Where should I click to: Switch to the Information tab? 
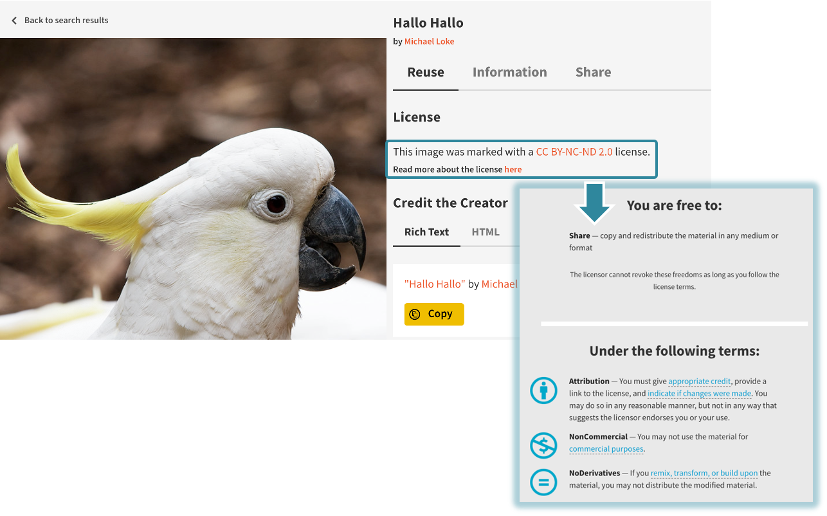[510, 72]
